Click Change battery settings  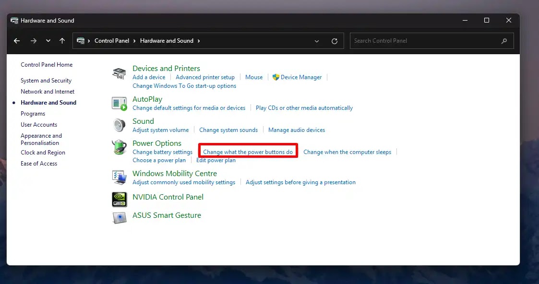click(163, 152)
